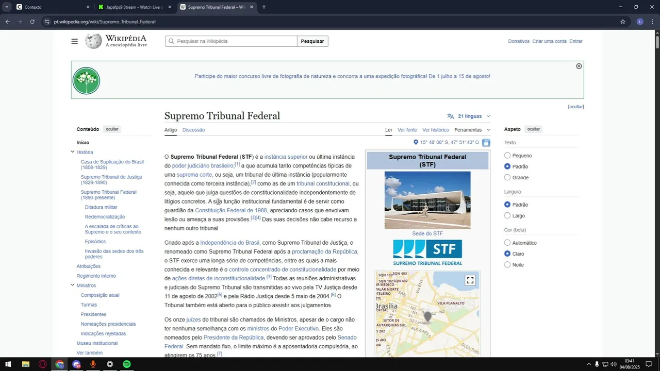The image size is (660, 371).
Task: Open the notification center icon
Action: (x=649, y=364)
